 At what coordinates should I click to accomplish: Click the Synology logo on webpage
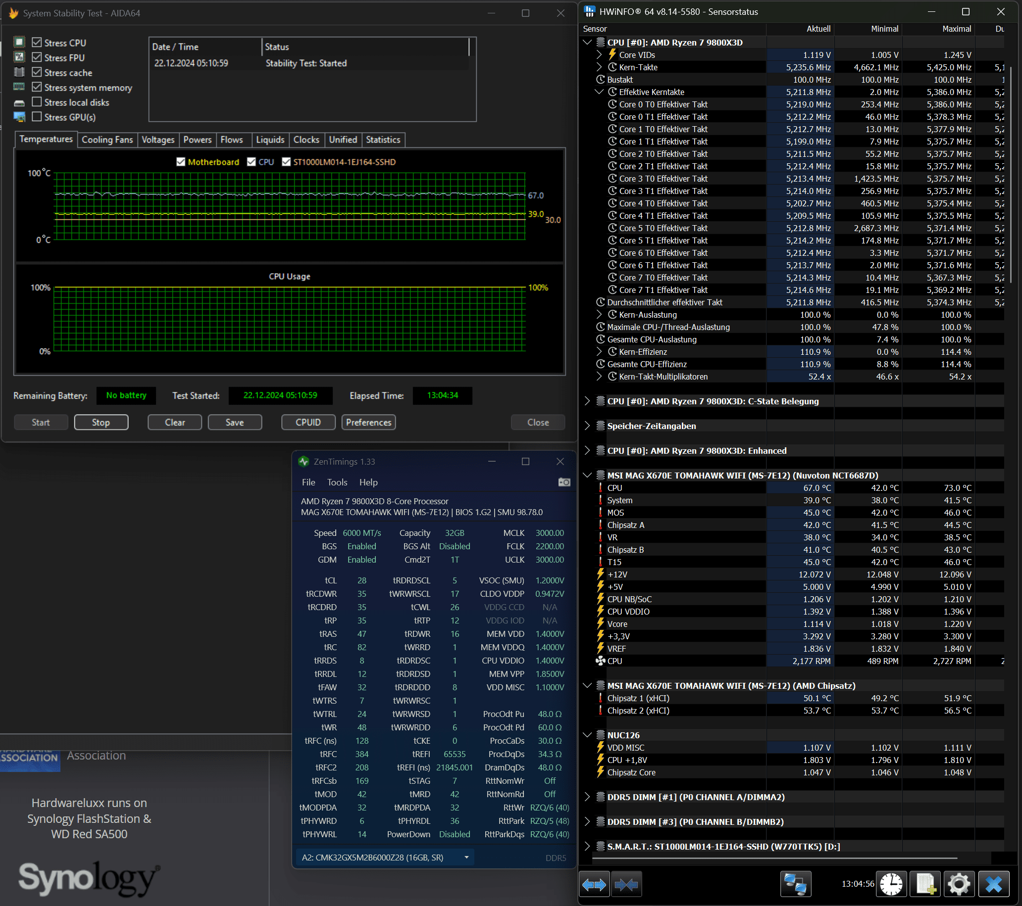coord(89,878)
